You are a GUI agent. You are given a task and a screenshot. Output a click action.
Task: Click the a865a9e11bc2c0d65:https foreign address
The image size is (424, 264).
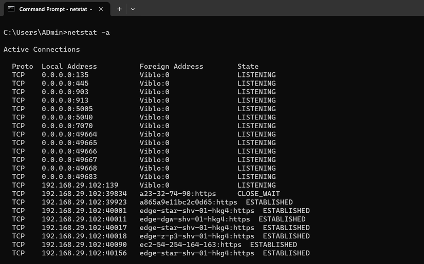188,202
